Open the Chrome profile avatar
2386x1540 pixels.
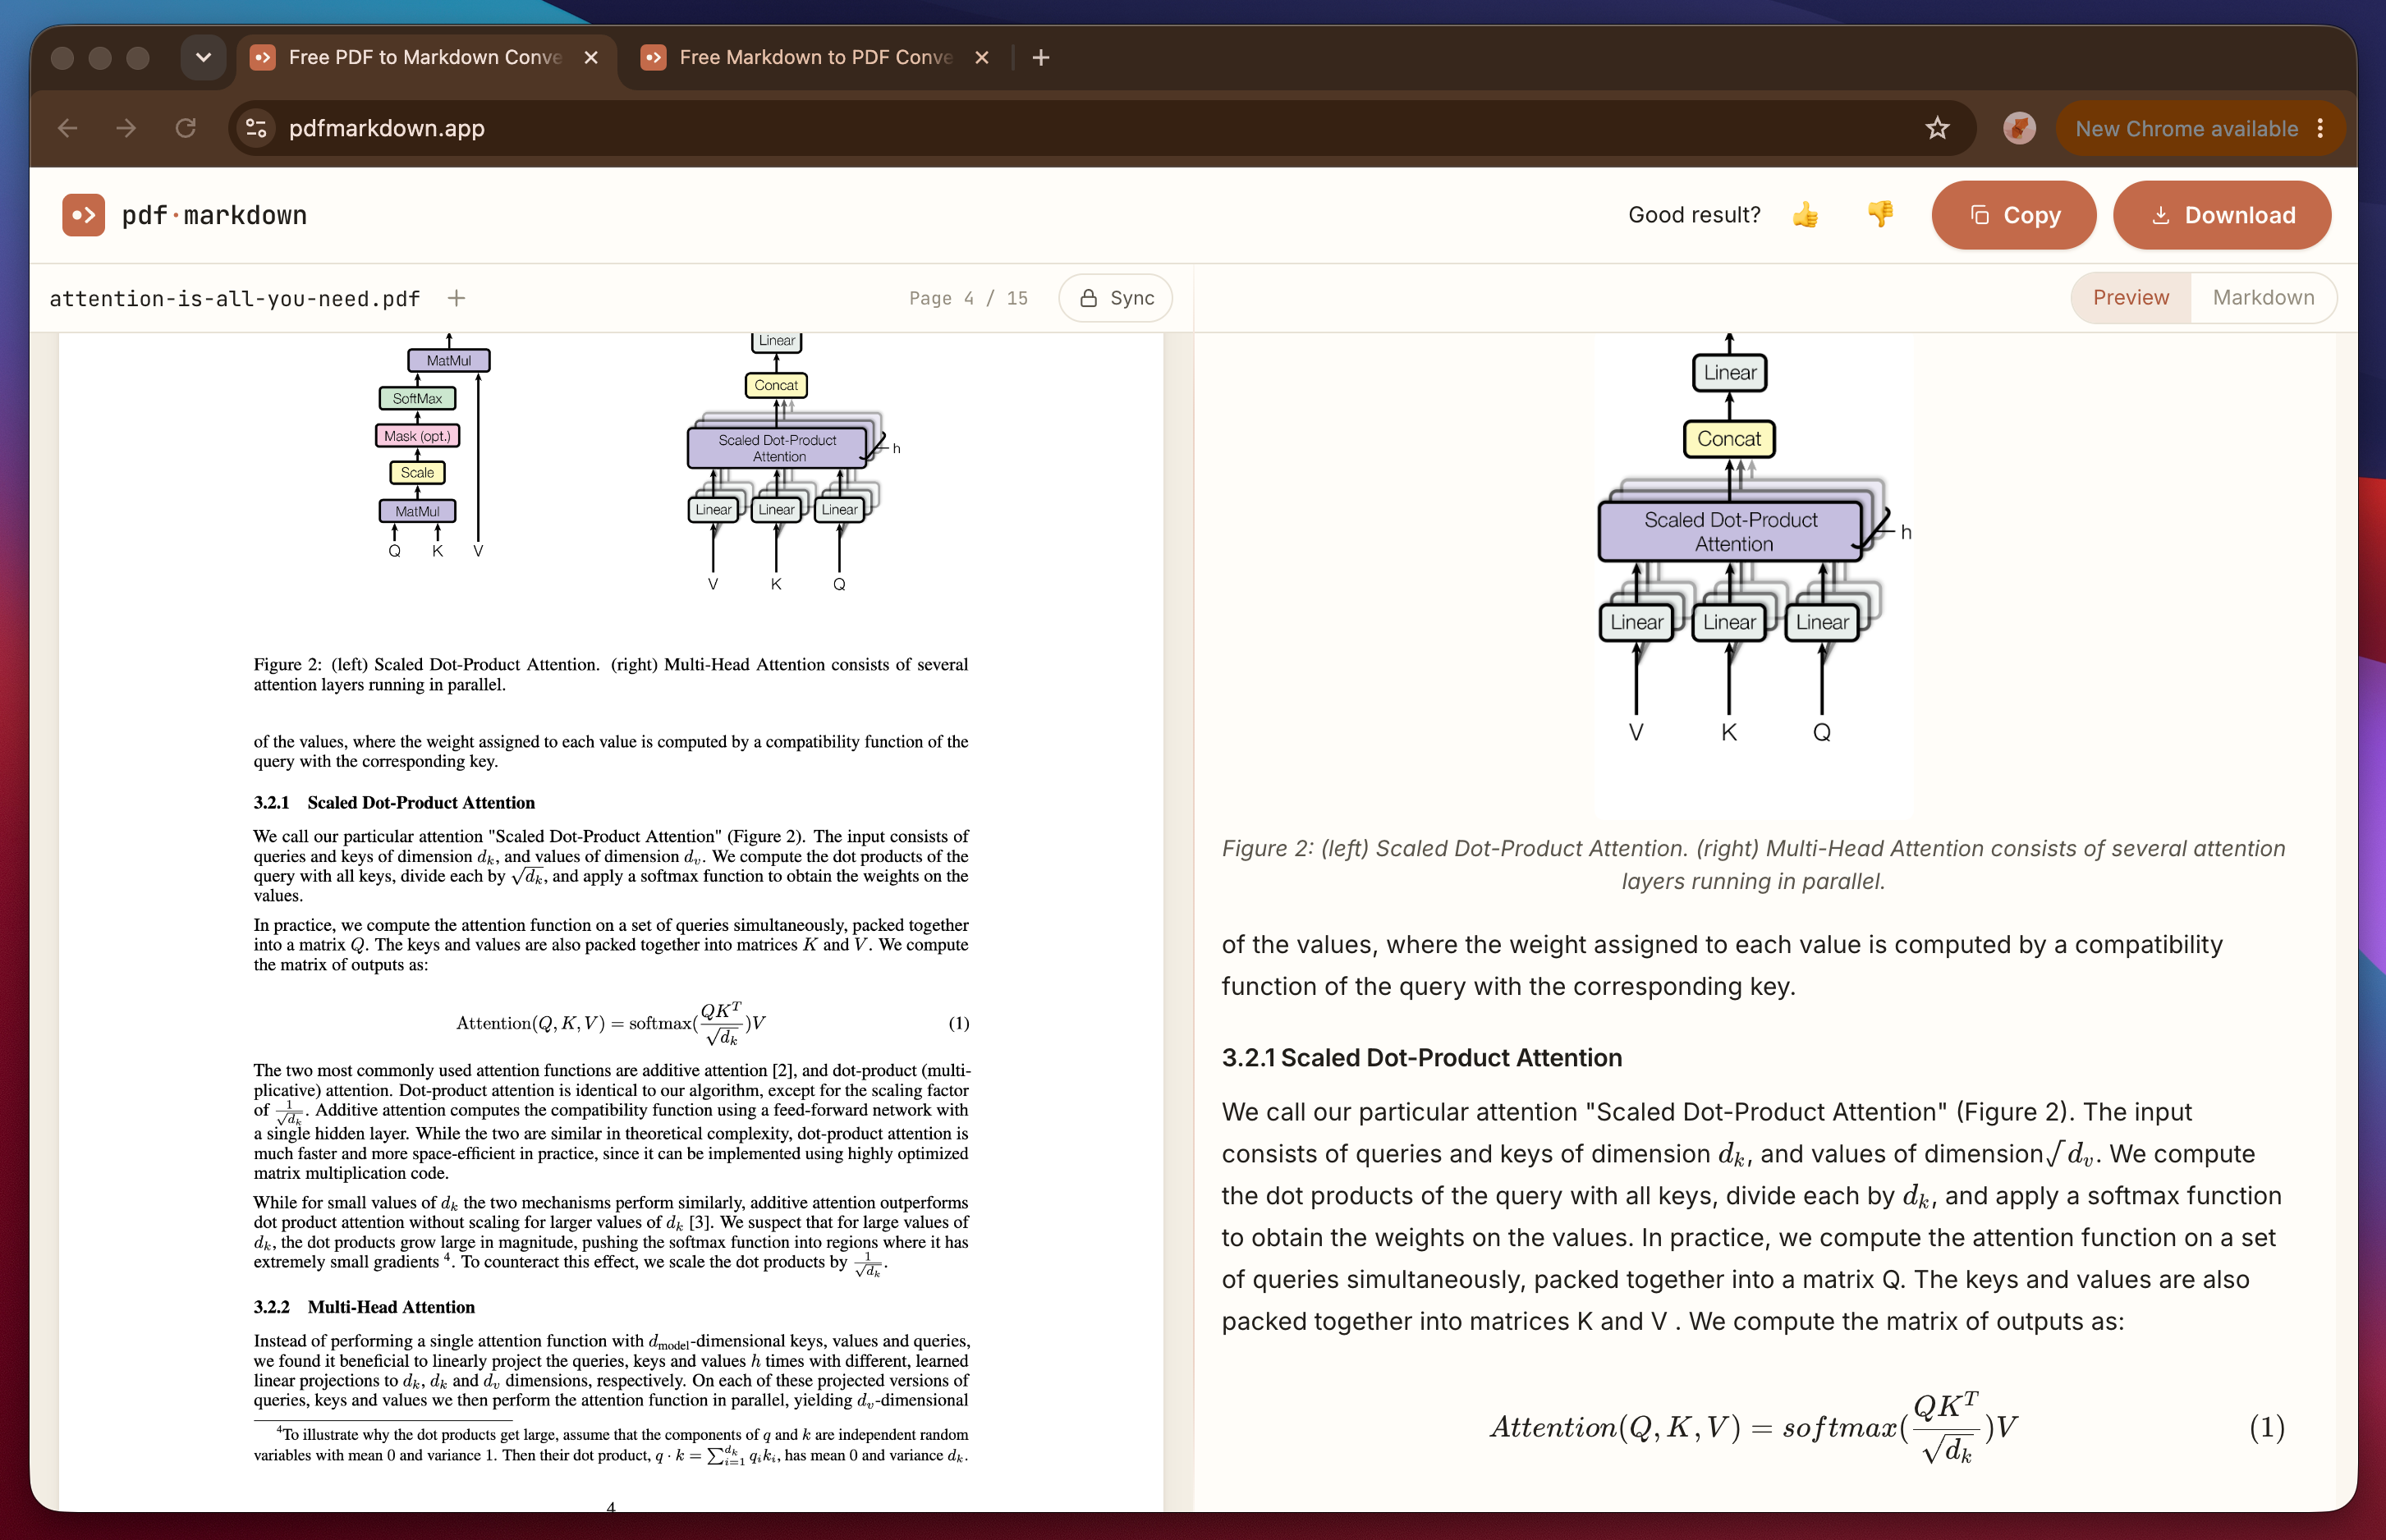2019,128
